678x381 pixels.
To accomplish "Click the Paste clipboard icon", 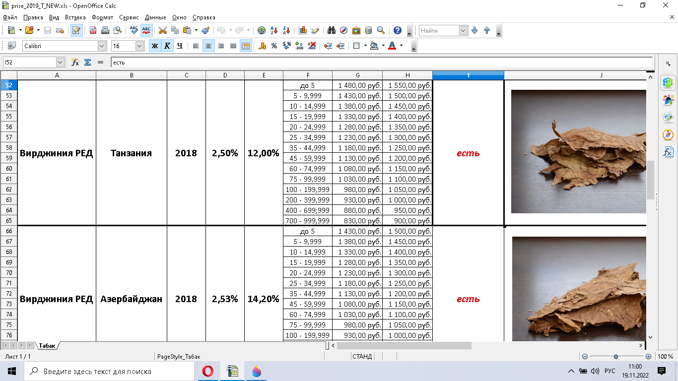I will pyautogui.click(x=187, y=30).
